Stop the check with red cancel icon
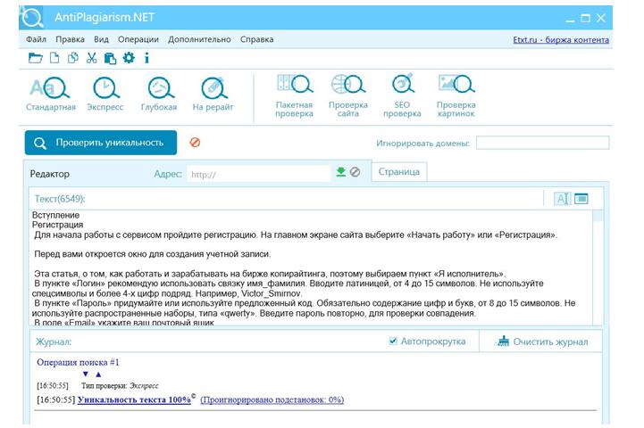The height and width of the screenshot is (428, 644). click(195, 143)
